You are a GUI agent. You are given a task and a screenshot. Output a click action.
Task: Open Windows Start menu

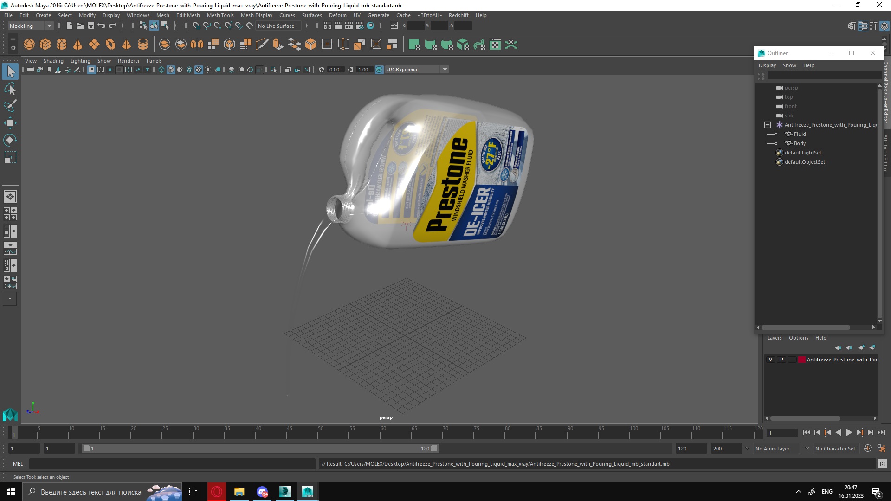11,492
